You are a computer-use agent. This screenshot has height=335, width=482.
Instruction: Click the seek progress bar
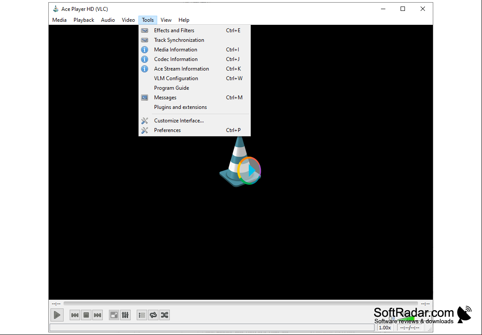(241, 304)
